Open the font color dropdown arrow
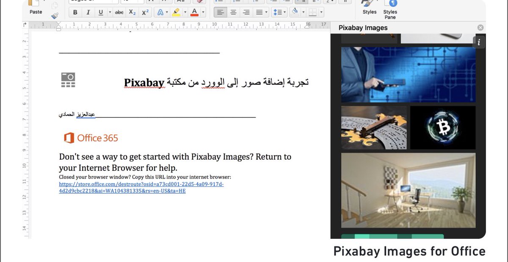This screenshot has height=262, width=508. click(203, 12)
